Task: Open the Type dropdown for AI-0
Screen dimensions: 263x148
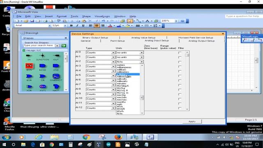Action: [113, 53]
